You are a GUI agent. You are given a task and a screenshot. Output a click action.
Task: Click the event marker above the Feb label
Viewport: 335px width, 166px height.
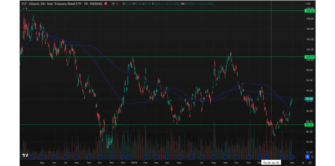(x=146, y=157)
